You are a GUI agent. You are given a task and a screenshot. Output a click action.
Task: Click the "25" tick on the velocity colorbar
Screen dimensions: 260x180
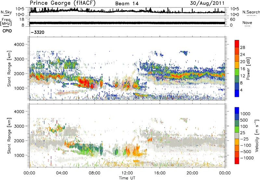pyautogui.click(x=242, y=133)
